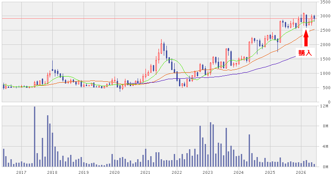Select the 500 price axis label
The width and height of the screenshot is (331, 174).
click(x=326, y=88)
